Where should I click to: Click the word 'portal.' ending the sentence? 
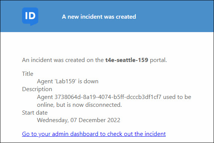pyautogui.click(x=158, y=60)
